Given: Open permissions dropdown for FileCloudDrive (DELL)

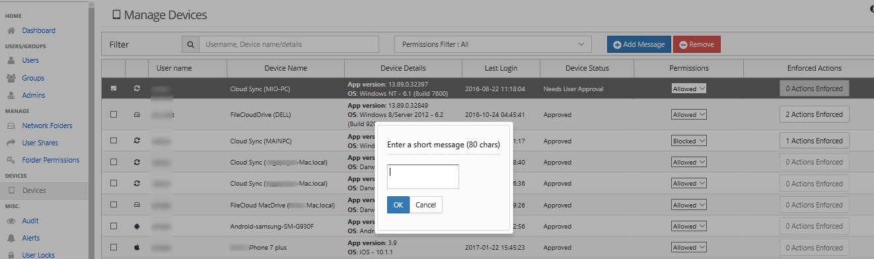Looking at the screenshot, I should click(689, 114).
